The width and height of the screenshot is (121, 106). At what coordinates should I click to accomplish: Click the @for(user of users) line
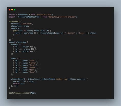coord(32,31)
